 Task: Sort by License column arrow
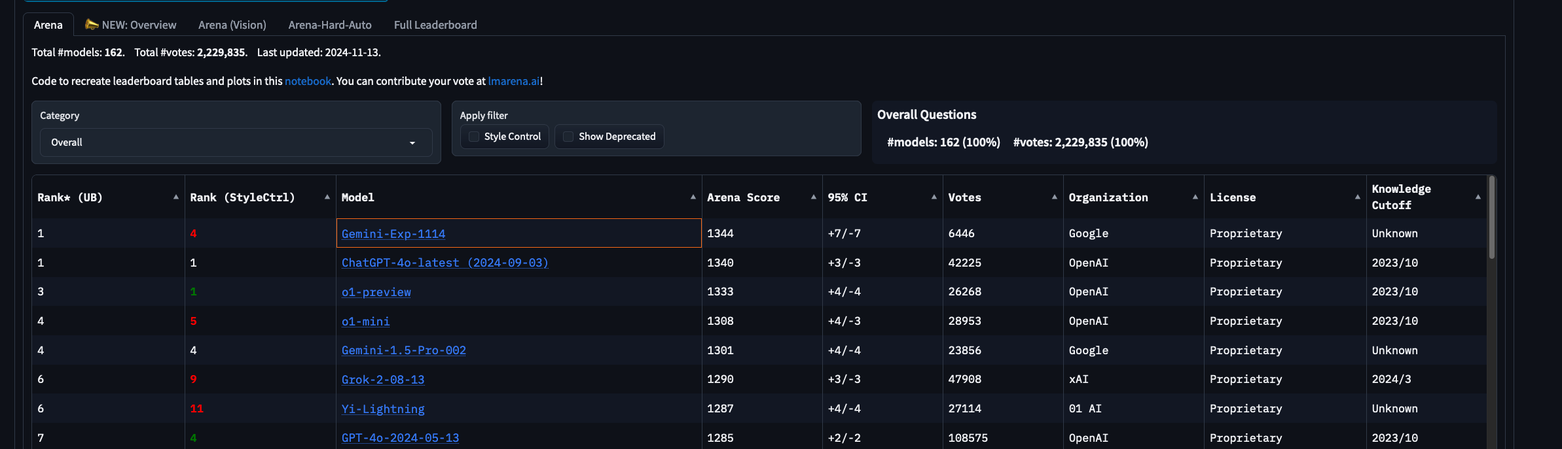click(x=1357, y=197)
